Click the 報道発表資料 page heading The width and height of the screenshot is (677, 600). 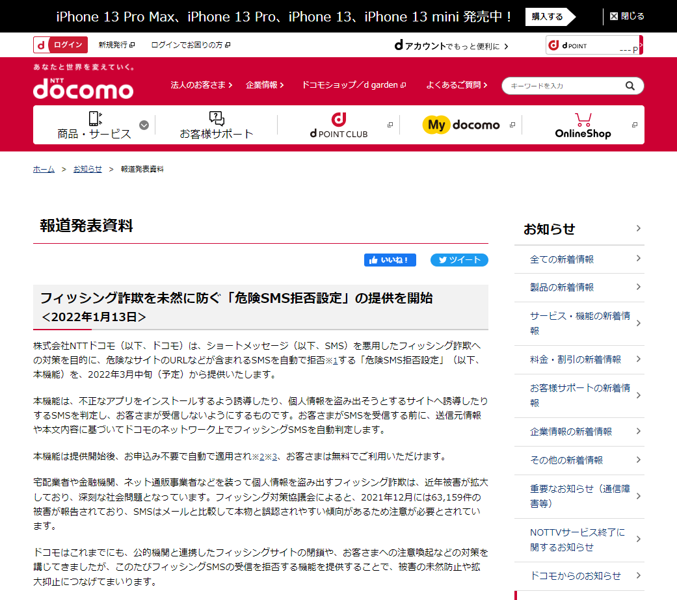(x=86, y=226)
